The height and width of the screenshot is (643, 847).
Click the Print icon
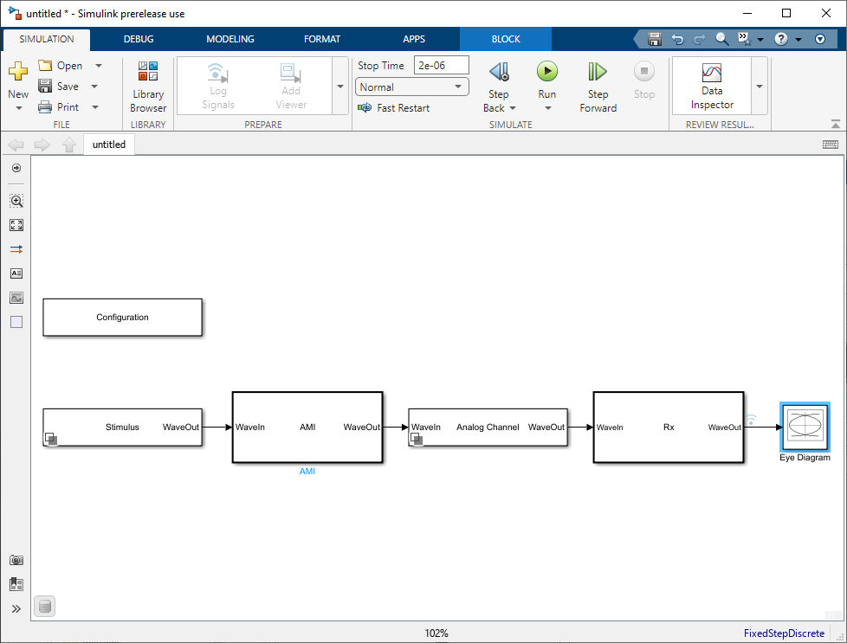coord(45,107)
